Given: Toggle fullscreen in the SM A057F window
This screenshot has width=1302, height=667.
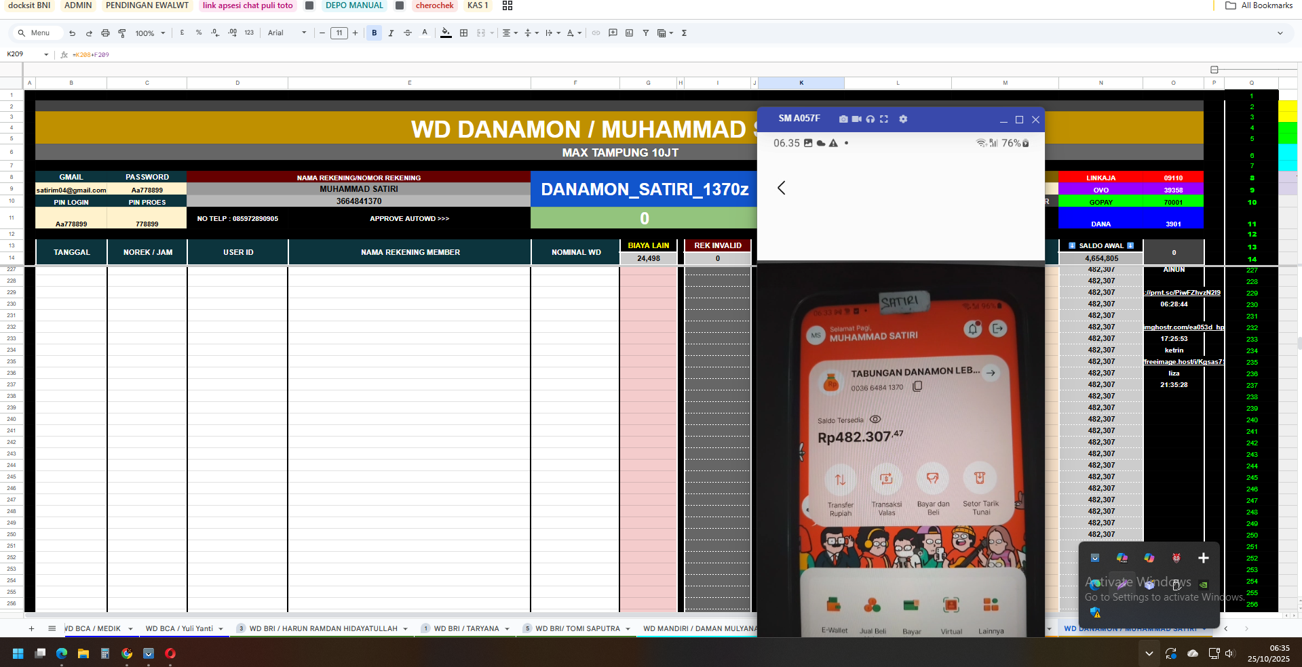Looking at the screenshot, I should click(x=884, y=119).
